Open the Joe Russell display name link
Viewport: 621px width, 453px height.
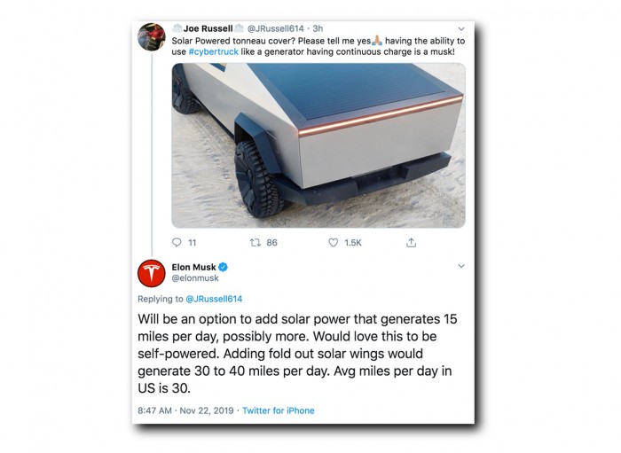pyautogui.click(x=208, y=28)
